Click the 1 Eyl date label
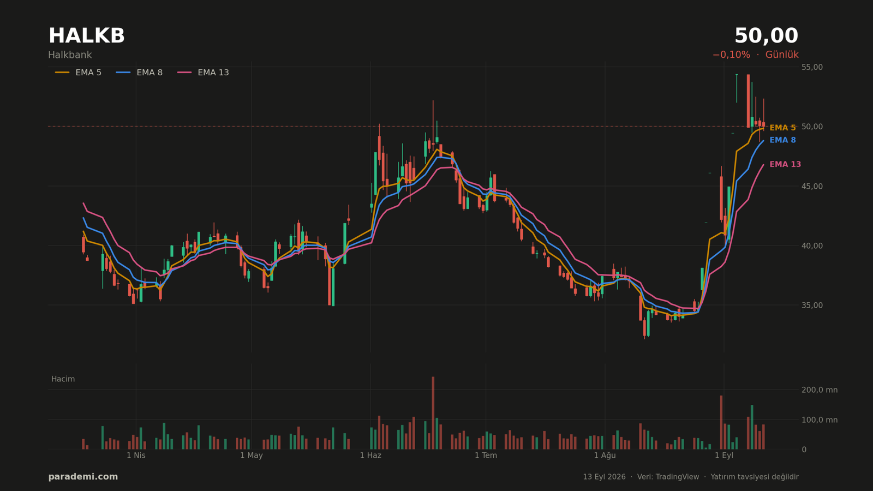This screenshot has width=873, height=491. tap(724, 456)
